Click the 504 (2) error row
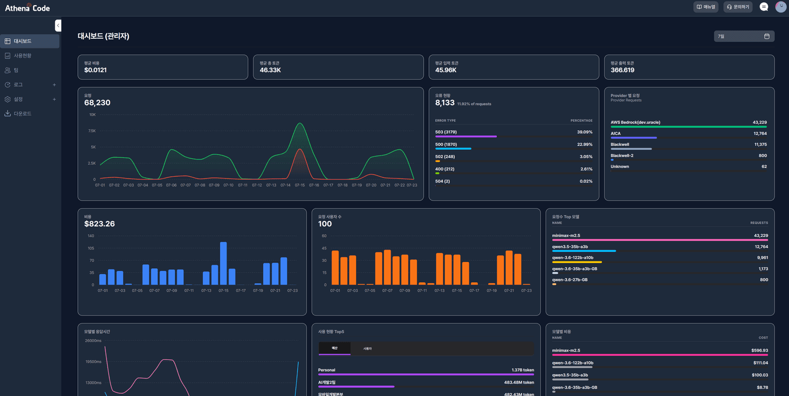This screenshot has height=396, width=789. pos(514,183)
